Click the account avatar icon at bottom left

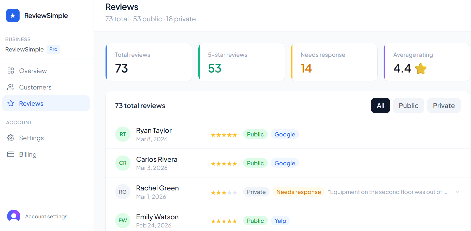point(13,216)
